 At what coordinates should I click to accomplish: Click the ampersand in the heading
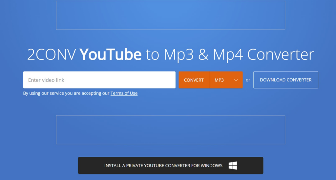click(x=203, y=55)
